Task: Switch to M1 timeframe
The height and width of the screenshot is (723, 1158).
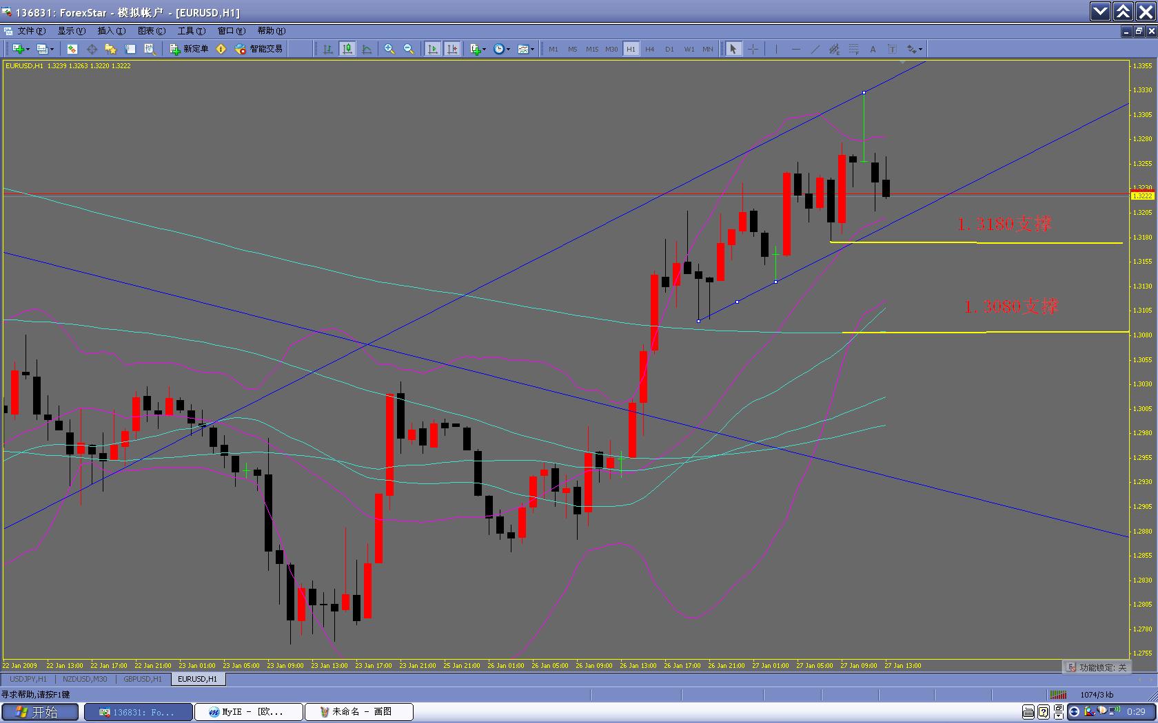Action: tap(553, 49)
